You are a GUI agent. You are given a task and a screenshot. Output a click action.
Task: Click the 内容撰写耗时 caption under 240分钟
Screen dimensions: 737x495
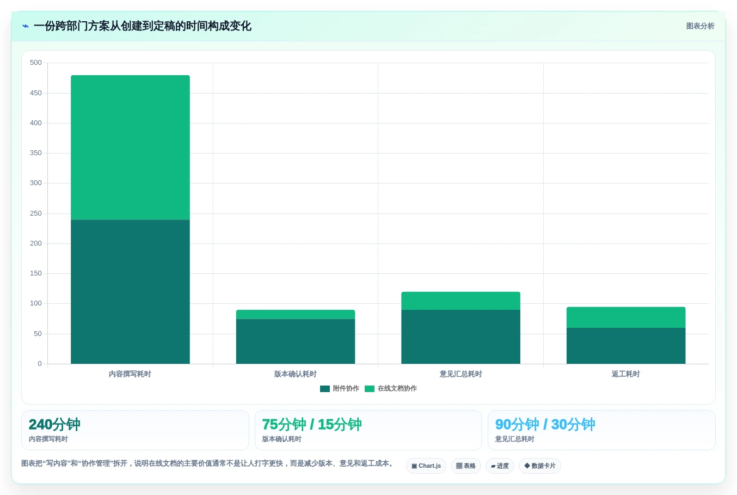pyautogui.click(x=48, y=439)
